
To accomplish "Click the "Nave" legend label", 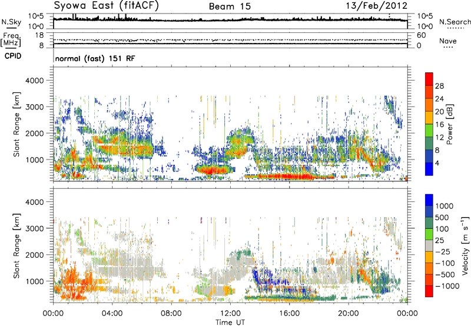I will (448, 41).
